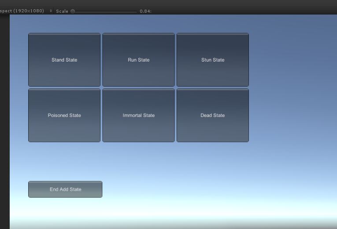Select the Run State button
The height and width of the screenshot is (229, 337).
coord(139,60)
